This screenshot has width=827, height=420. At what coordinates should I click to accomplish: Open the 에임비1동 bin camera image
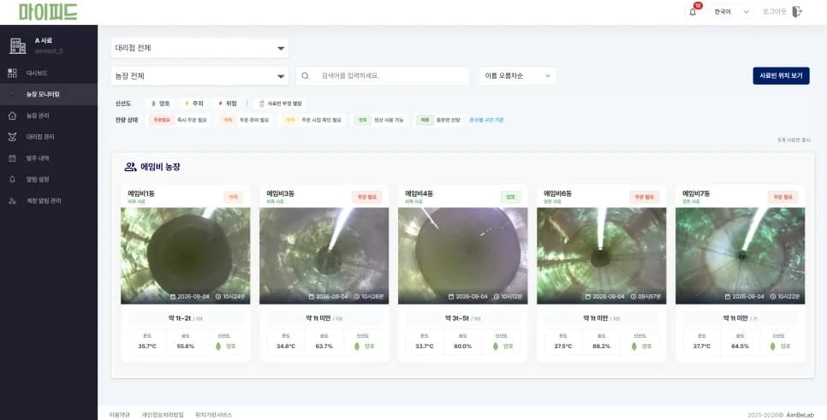186,256
